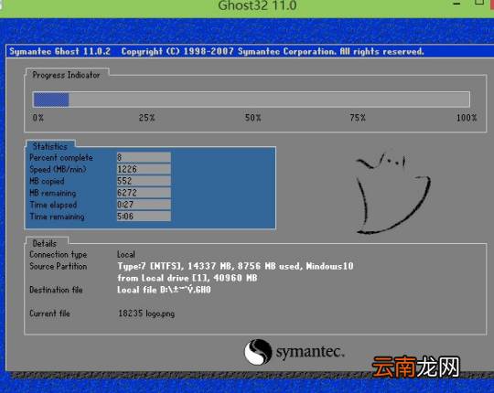Maximize the Ghost32 11.0 window

tap(478, 3)
